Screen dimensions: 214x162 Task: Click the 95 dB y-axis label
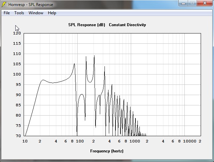click(x=18, y=84)
